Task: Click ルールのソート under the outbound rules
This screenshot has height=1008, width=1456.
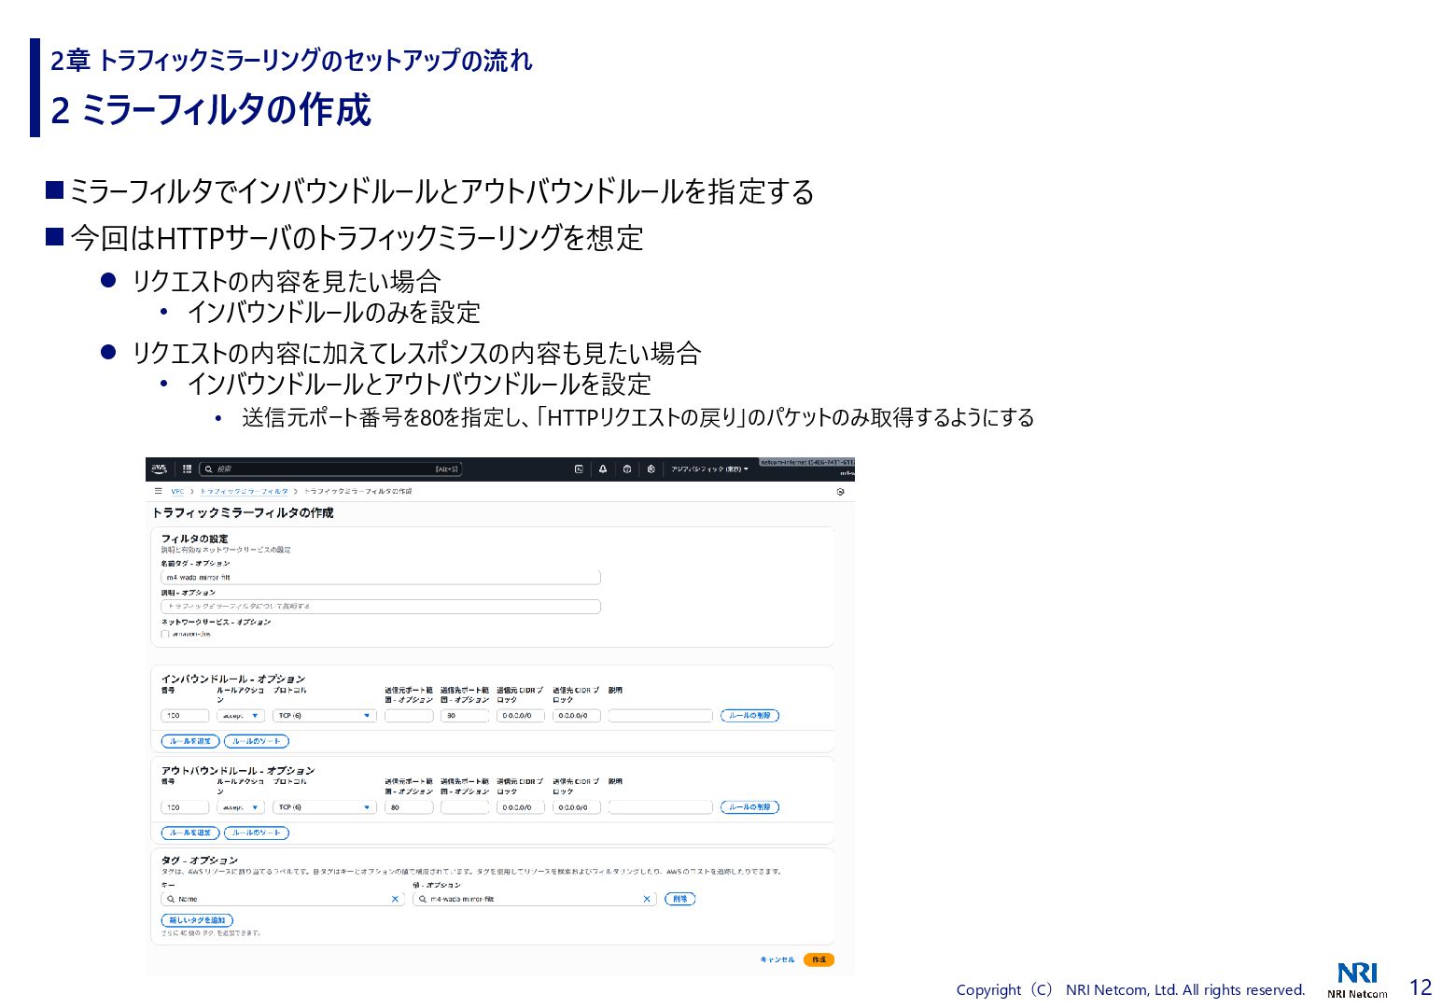Action: 257,833
